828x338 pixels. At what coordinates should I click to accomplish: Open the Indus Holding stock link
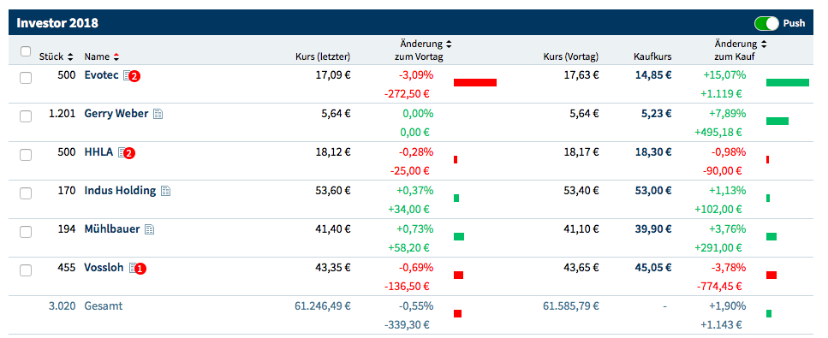pos(120,191)
